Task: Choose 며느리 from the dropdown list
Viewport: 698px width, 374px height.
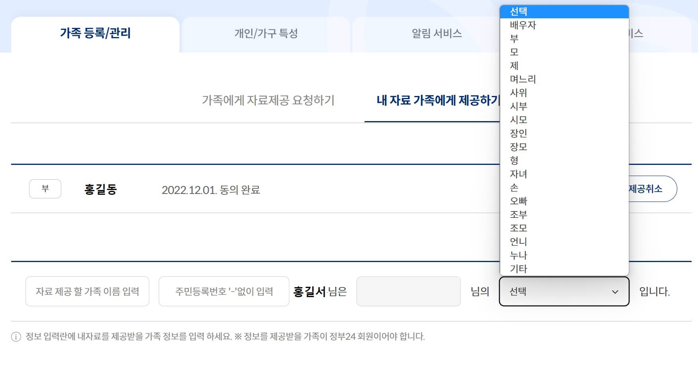Action: click(x=523, y=79)
